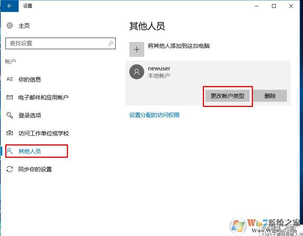The image size is (303, 236).
Task: Close the Settings window
Action: pos(291,6)
